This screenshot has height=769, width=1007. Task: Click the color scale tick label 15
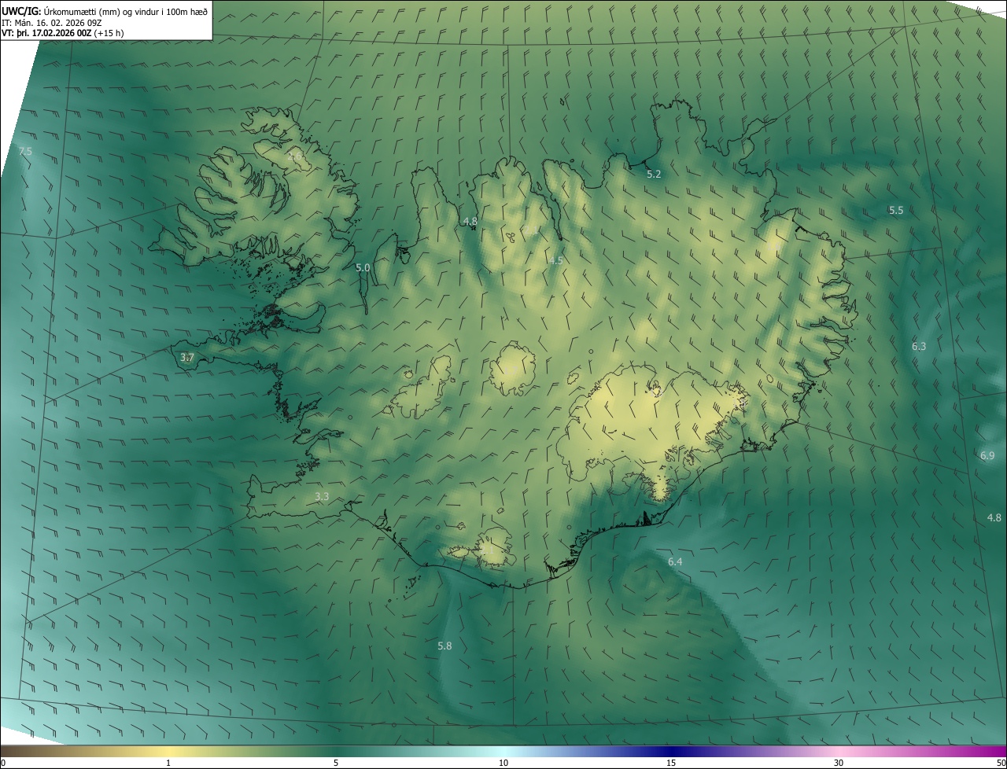tap(671, 763)
